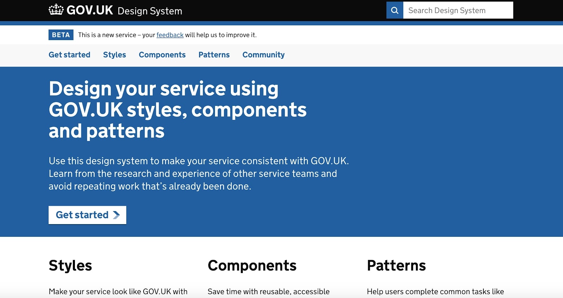Open the Styles navigation item
Screen dimensions: 563x298
[114, 55]
